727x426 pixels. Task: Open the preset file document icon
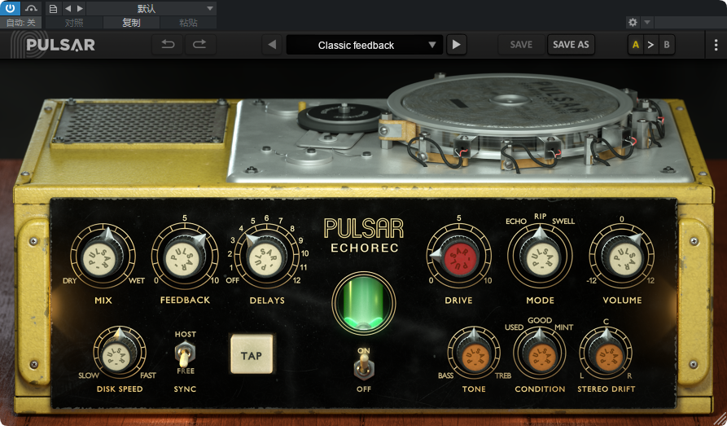pos(53,8)
